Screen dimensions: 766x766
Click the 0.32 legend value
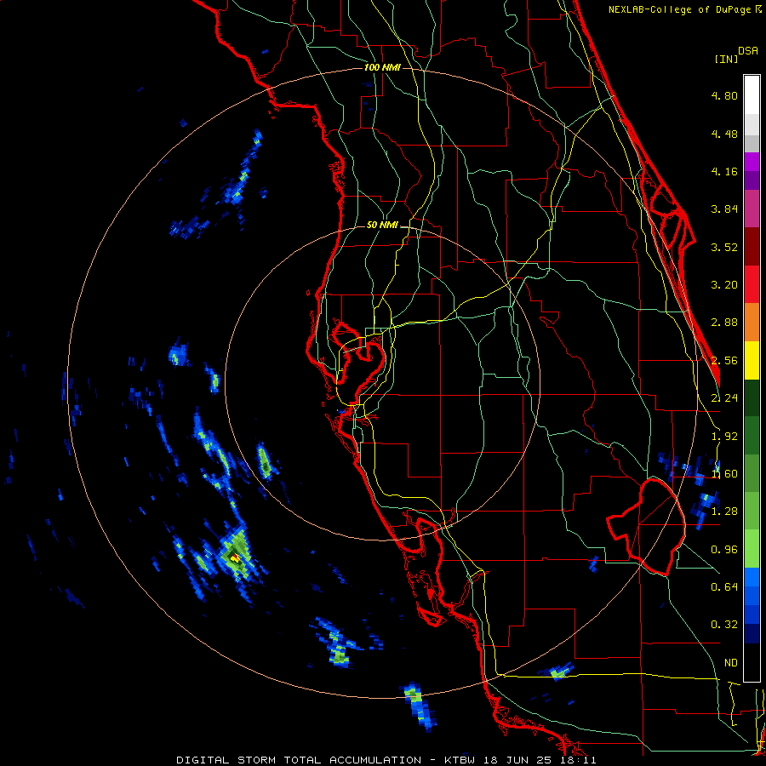coord(724,625)
